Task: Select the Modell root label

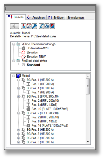Action: pos(26,76)
